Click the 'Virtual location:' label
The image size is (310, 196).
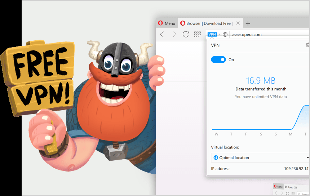coord(225,147)
